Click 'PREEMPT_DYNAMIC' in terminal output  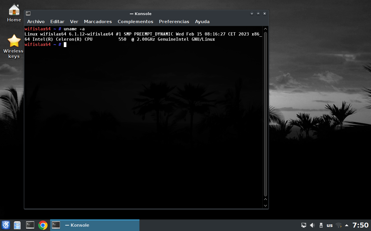pyautogui.click(x=154, y=34)
